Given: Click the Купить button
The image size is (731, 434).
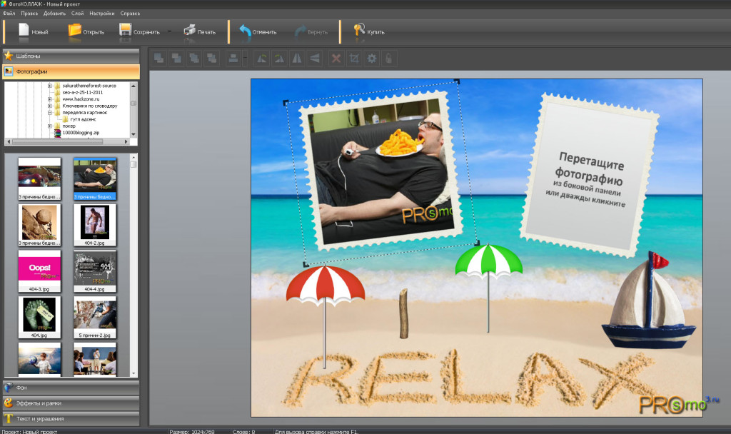Looking at the screenshot, I should pos(368,31).
